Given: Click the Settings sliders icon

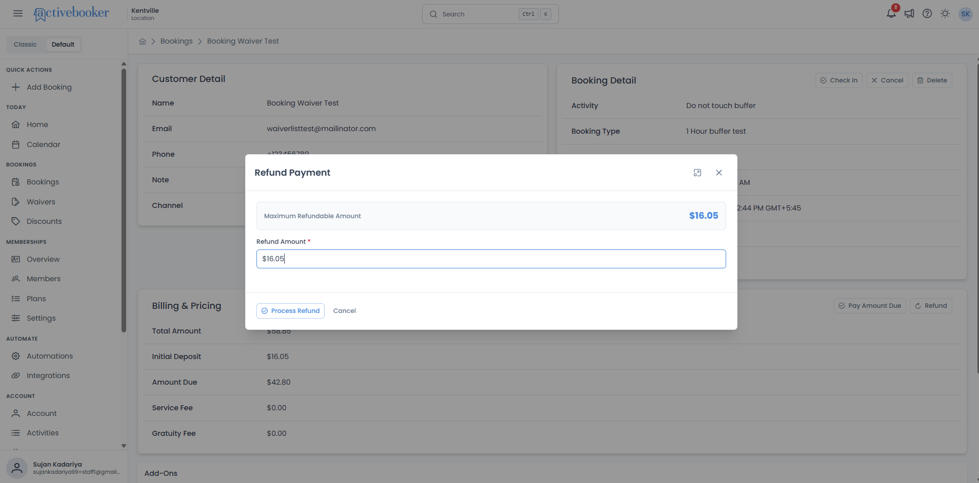Looking at the screenshot, I should point(16,318).
